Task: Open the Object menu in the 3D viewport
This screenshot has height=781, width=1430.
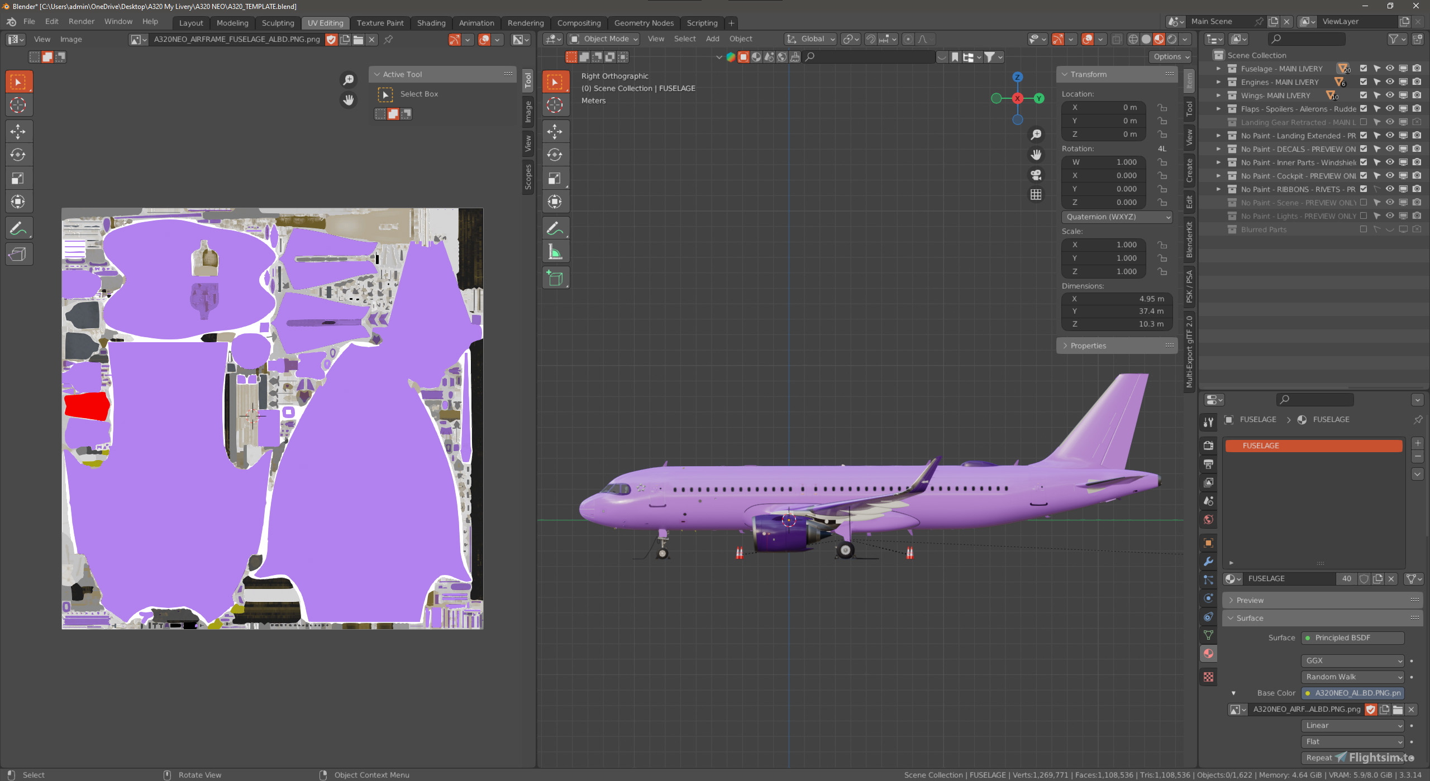Action: [740, 39]
